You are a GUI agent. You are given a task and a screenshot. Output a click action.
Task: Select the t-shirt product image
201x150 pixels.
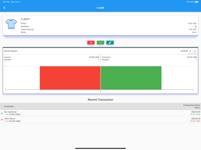11,24
